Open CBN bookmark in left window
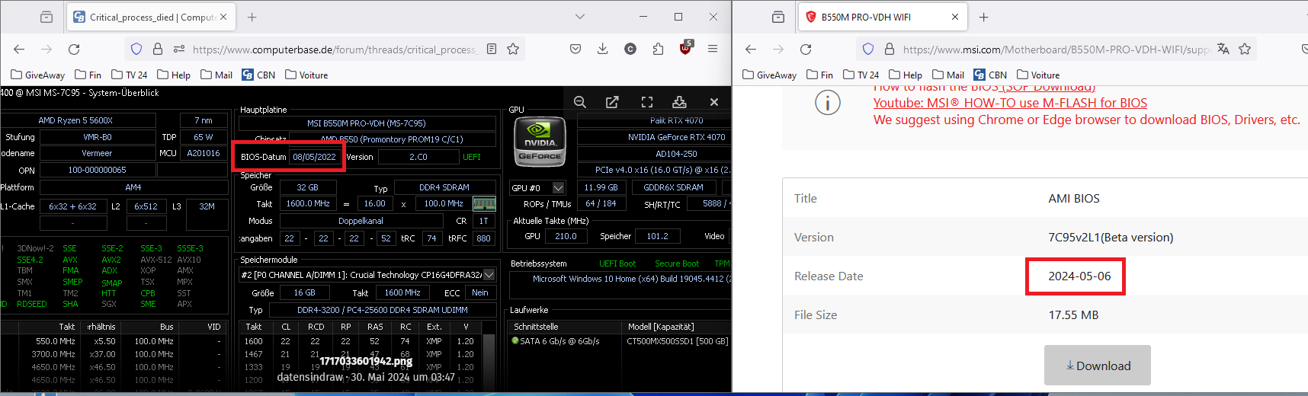This screenshot has height=396, width=1308. 258,75
